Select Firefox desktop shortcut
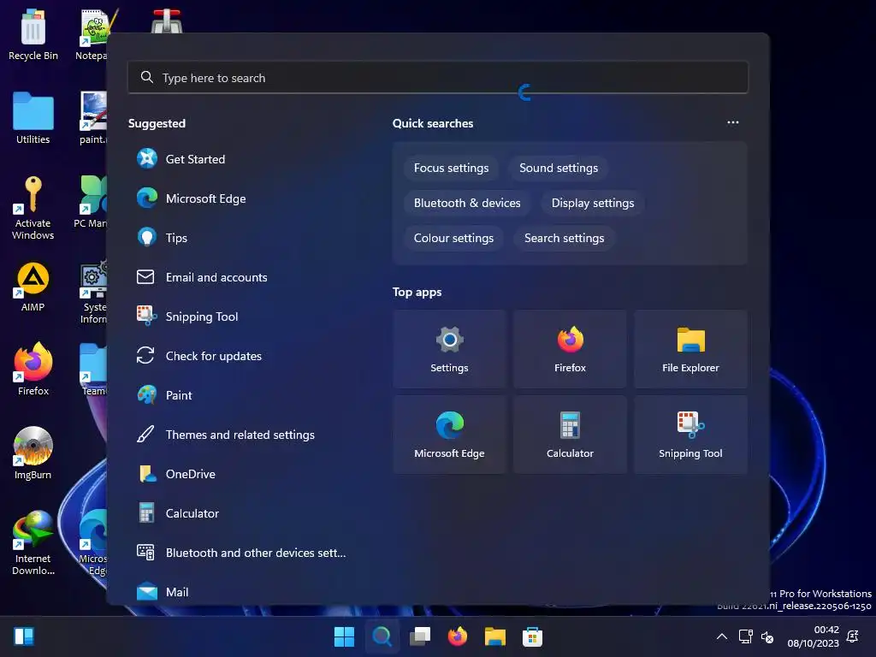This screenshot has width=876, height=657. click(x=33, y=370)
